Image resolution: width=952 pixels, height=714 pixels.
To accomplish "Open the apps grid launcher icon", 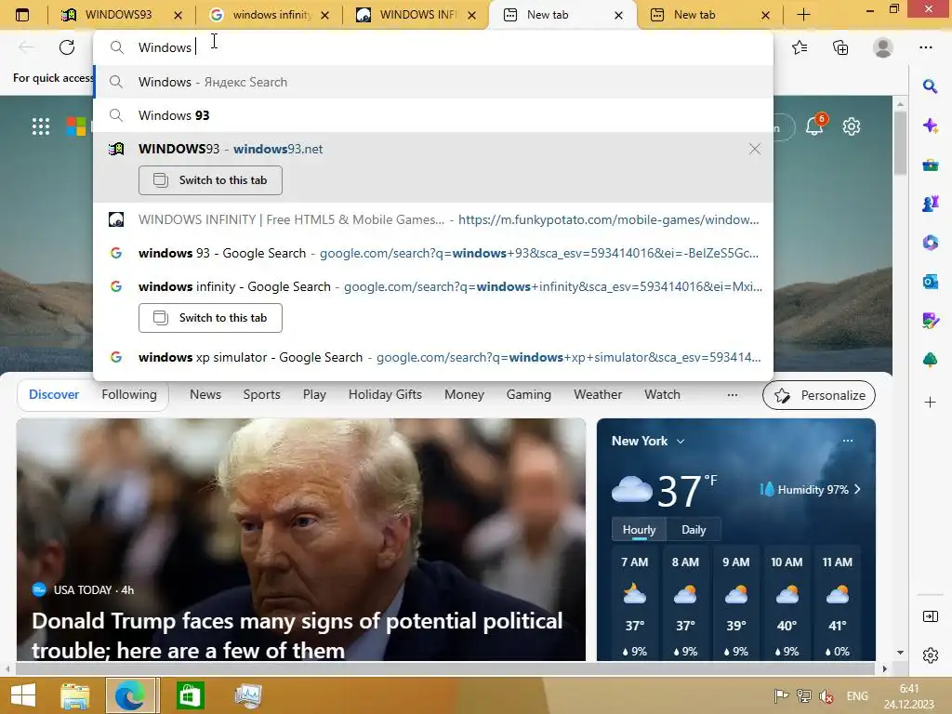I will click(x=41, y=126).
